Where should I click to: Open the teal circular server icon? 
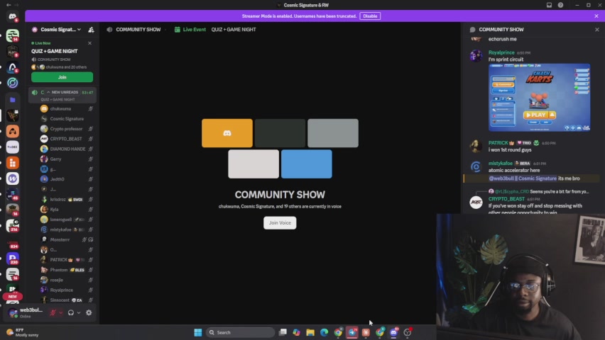tap(12, 83)
